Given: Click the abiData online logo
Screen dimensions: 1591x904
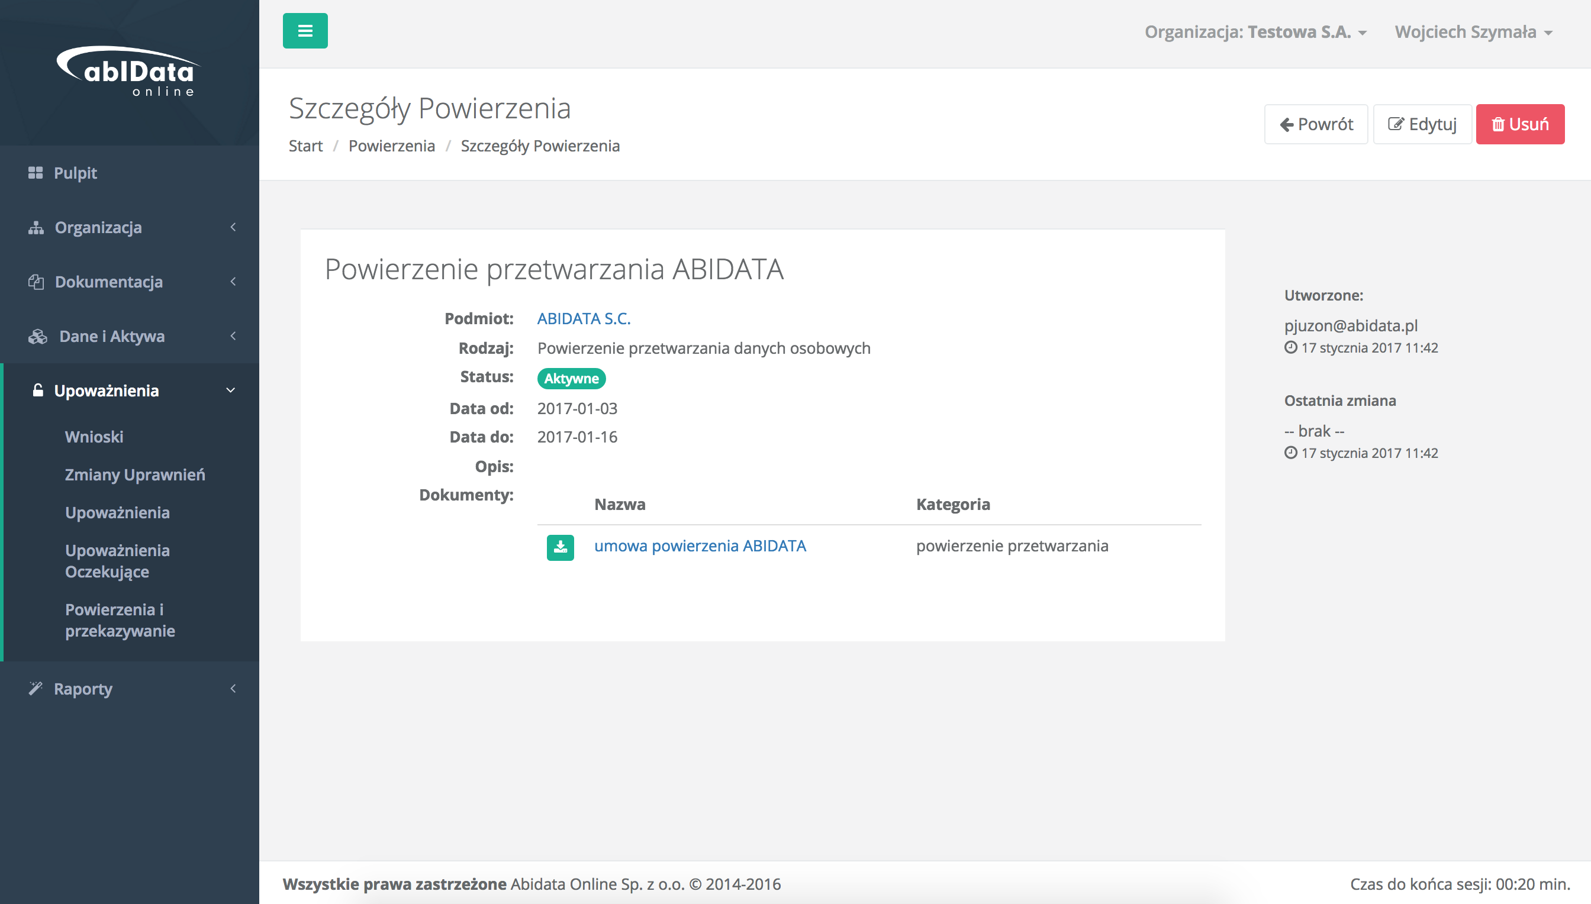Looking at the screenshot, I should tap(128, 72).
